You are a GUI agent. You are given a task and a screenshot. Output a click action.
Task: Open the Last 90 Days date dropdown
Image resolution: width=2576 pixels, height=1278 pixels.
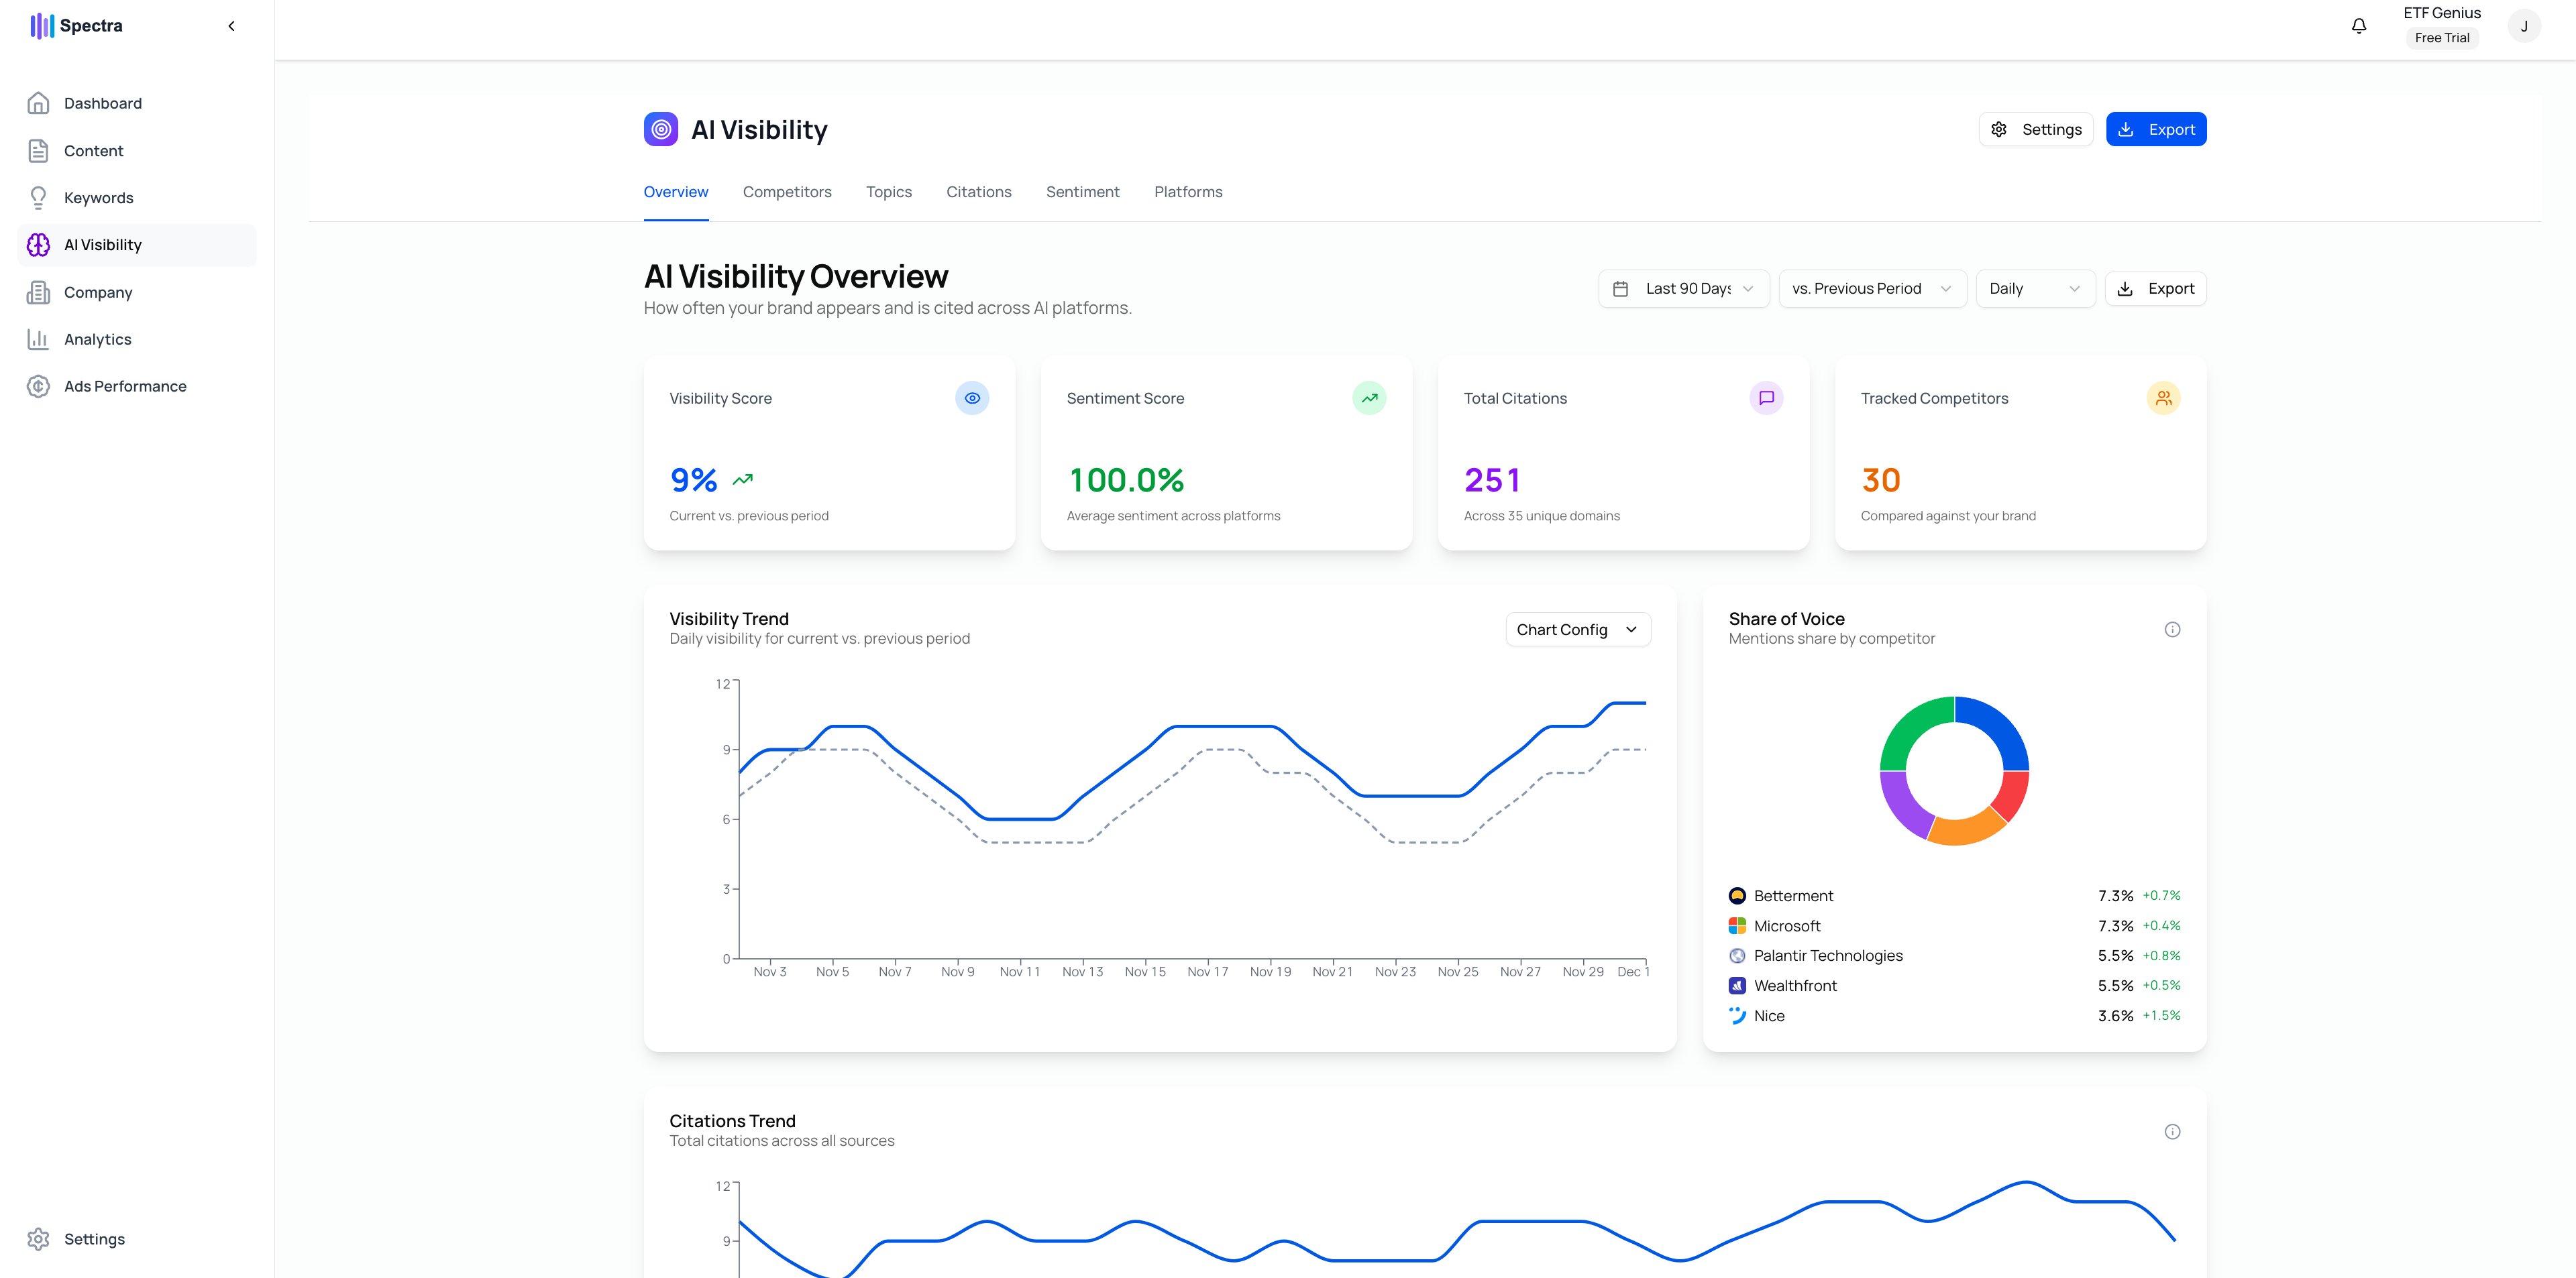pyautogui.click(x=1684, y=289)
